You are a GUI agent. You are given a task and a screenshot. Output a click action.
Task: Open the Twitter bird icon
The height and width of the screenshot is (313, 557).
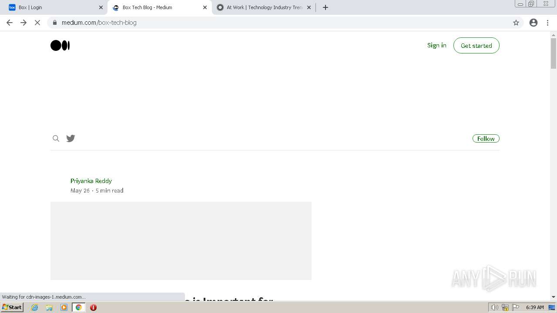[x=70, y=139]
